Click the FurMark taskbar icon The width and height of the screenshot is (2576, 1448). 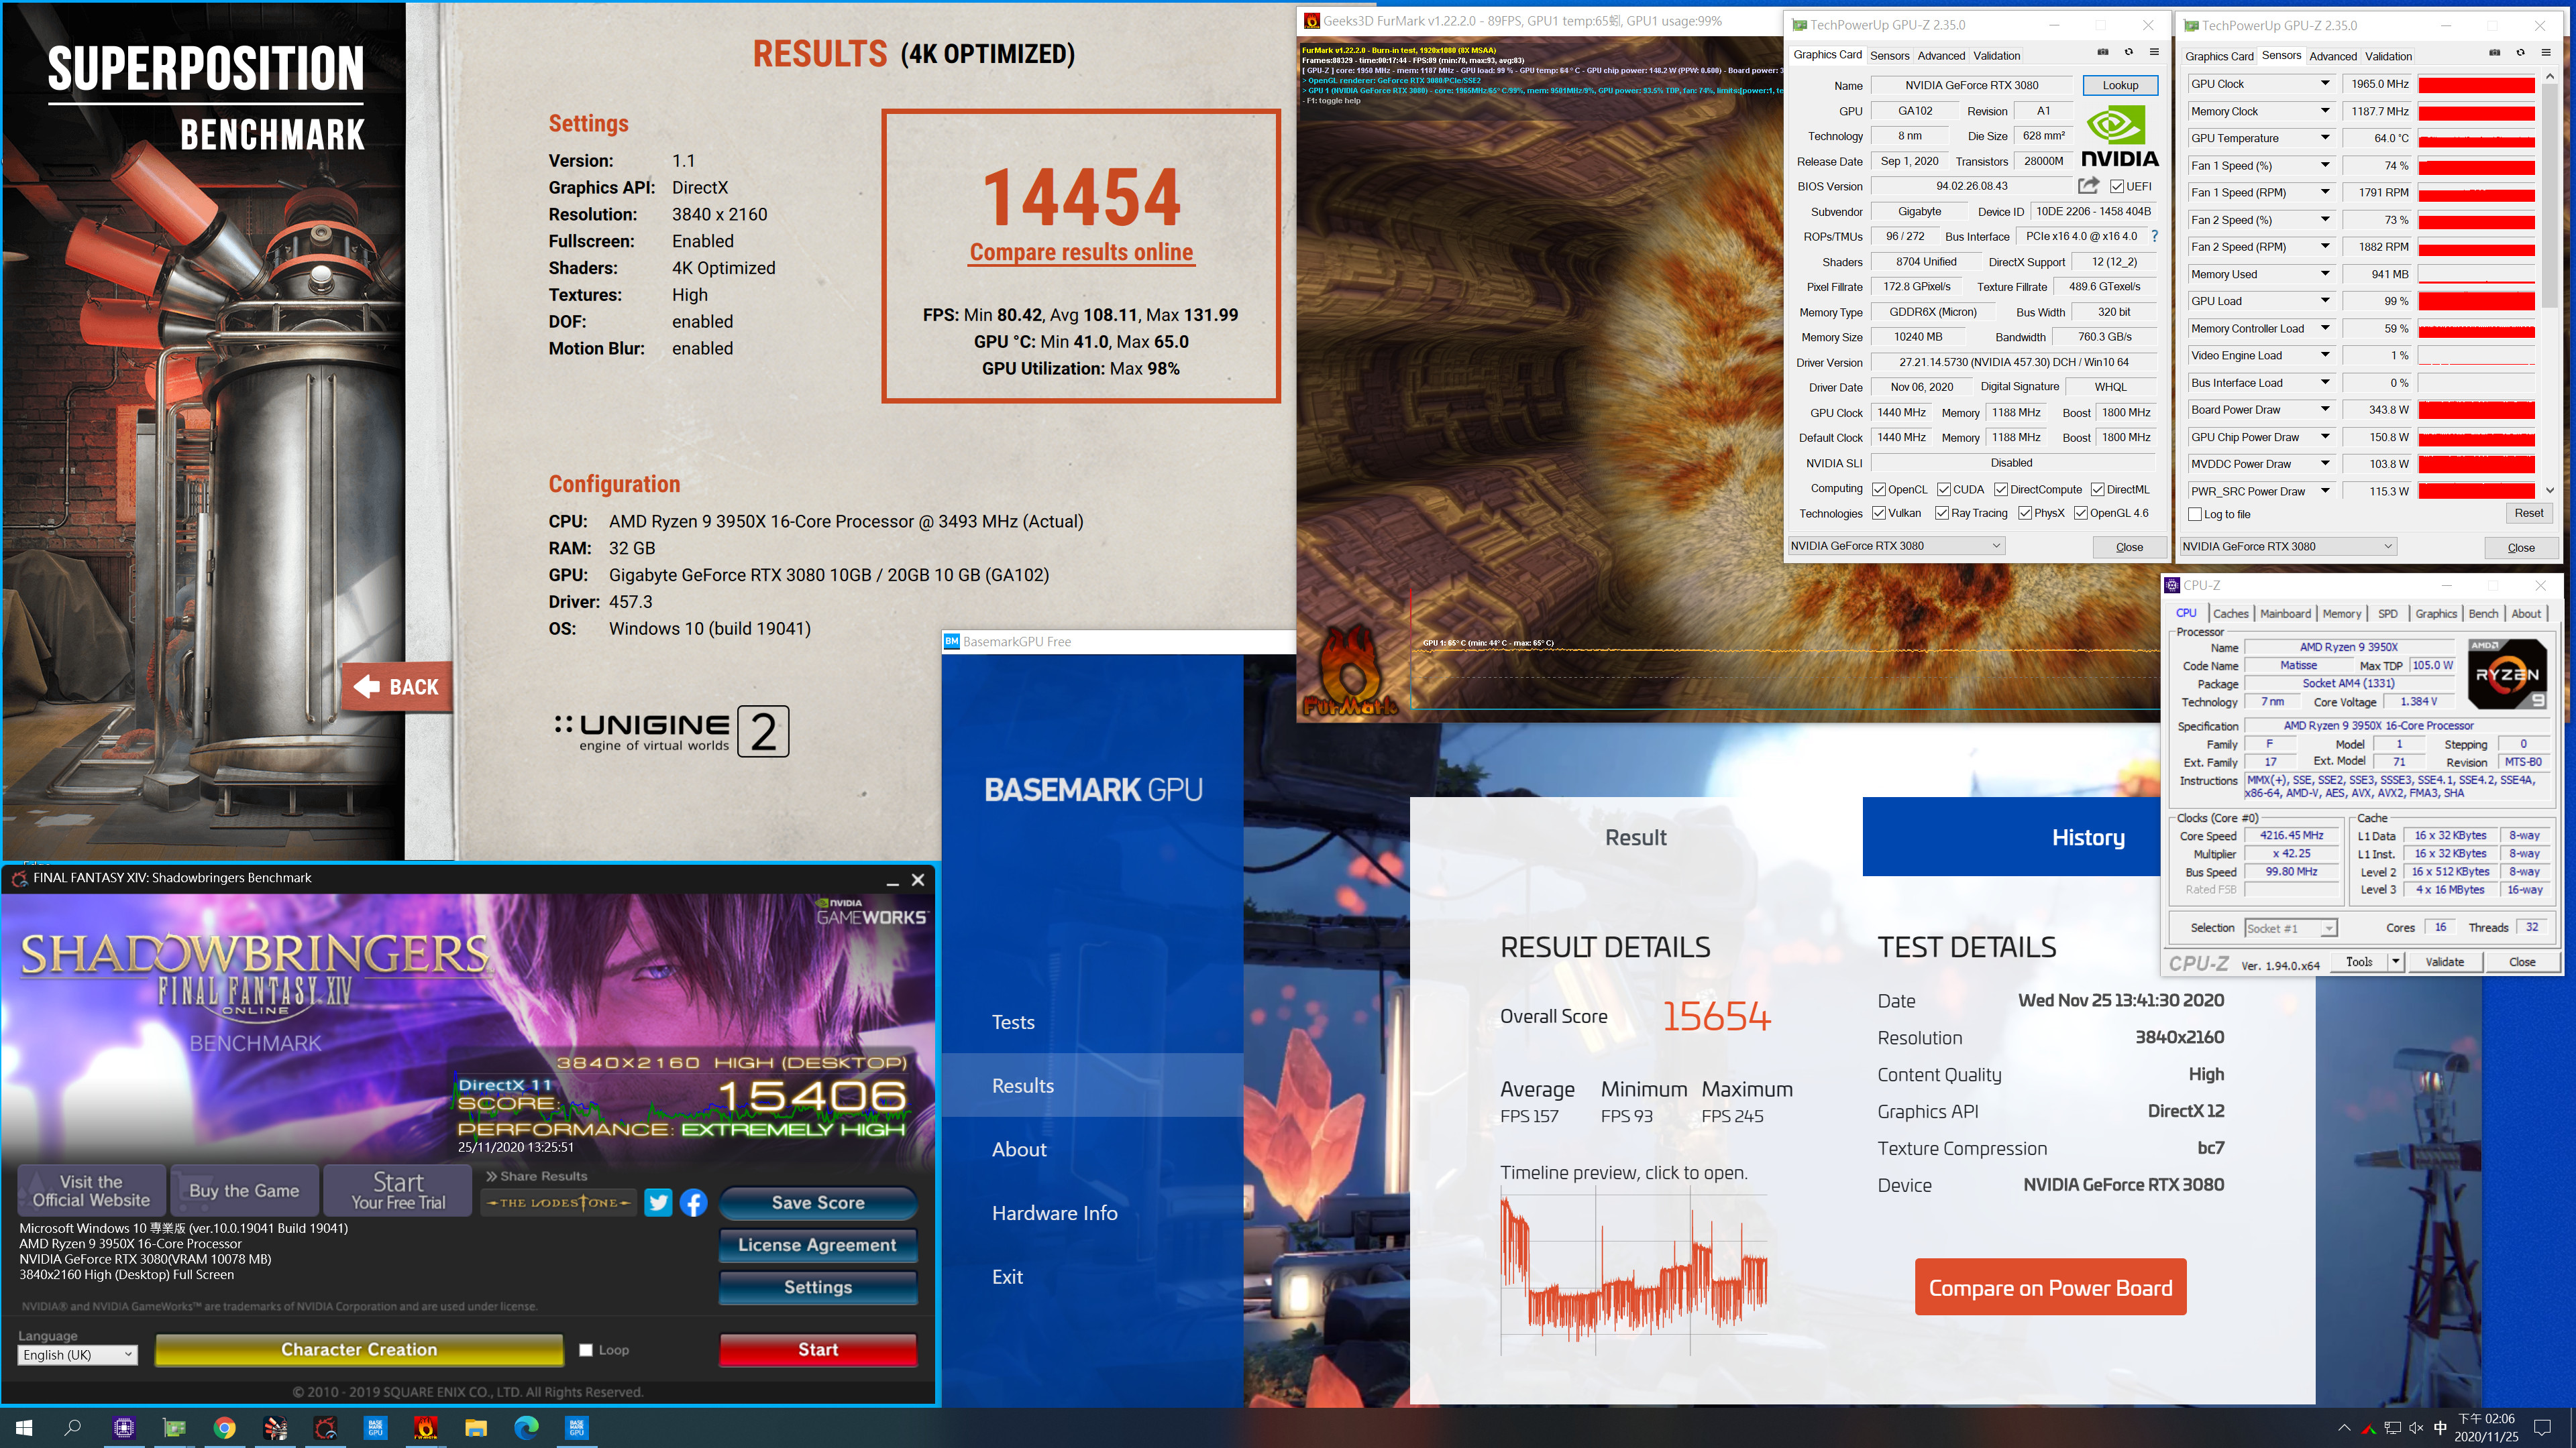tap(426, 1427)
